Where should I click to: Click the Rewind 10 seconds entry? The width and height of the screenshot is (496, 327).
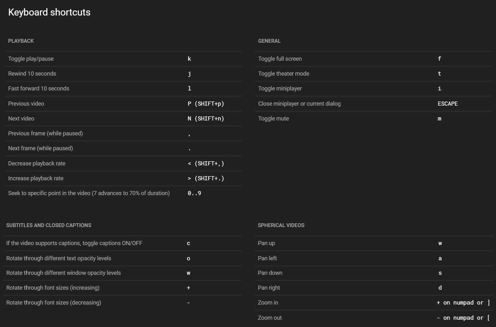(32, 74)
